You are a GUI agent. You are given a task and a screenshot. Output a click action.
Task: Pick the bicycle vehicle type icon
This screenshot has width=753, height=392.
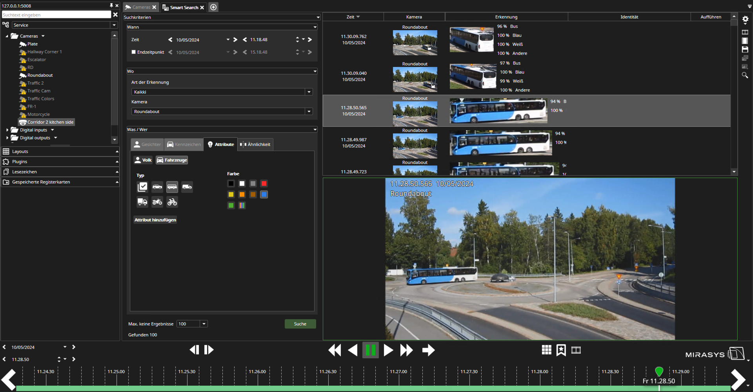pyautogui.click(x=172, y=202)
